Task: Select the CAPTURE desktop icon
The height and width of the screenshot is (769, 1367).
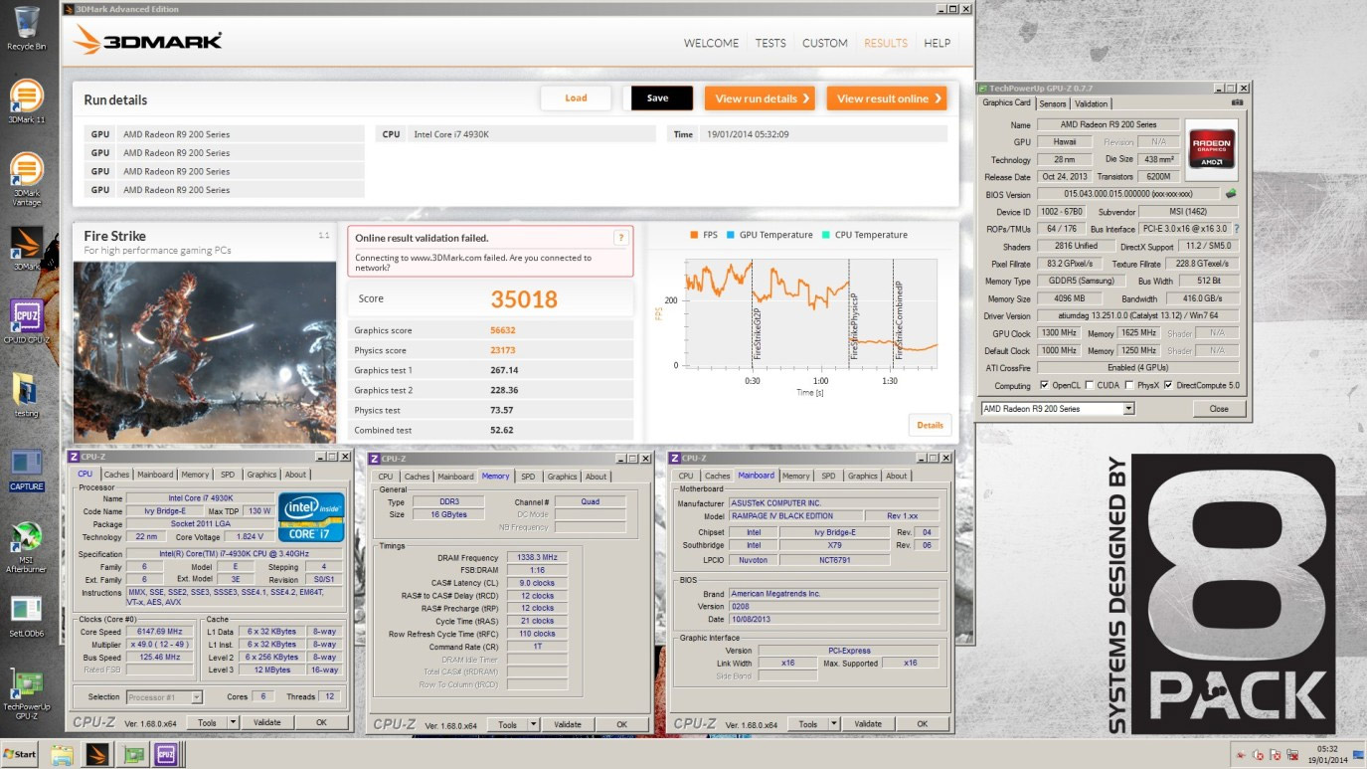Action: [26, 471]
